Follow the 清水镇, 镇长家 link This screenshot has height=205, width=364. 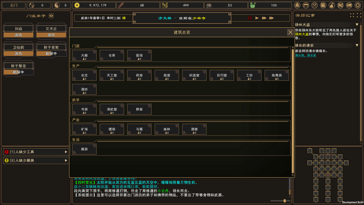click(x=305, y=55)
